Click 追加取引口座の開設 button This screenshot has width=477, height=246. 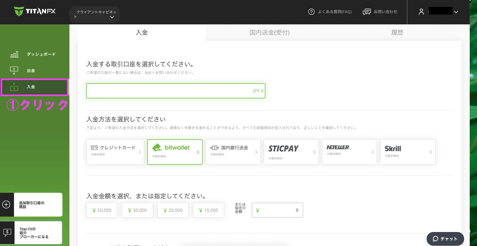pos(31,205)
